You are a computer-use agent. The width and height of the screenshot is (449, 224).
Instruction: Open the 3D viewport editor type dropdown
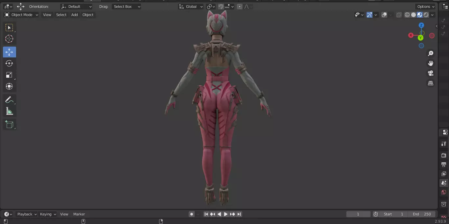(8, 7)
